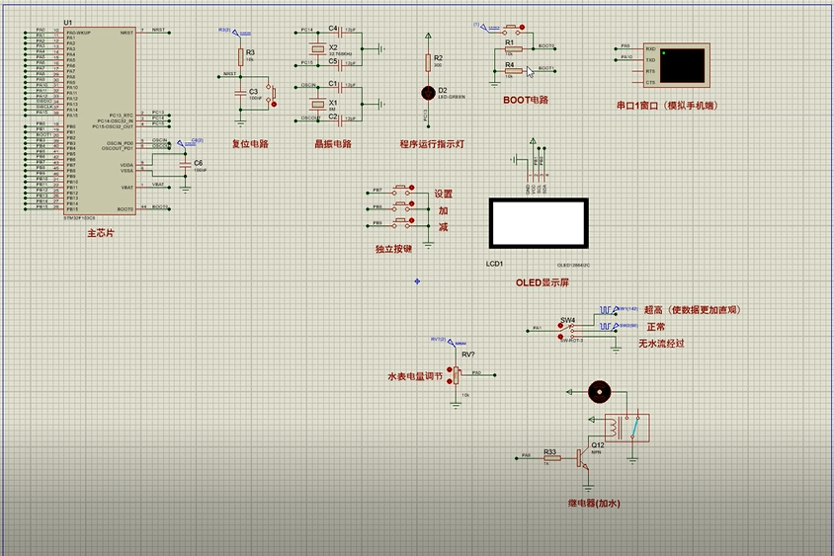Select the 8M crystal X1
The image size is (834, 556).
pos(317,104)
